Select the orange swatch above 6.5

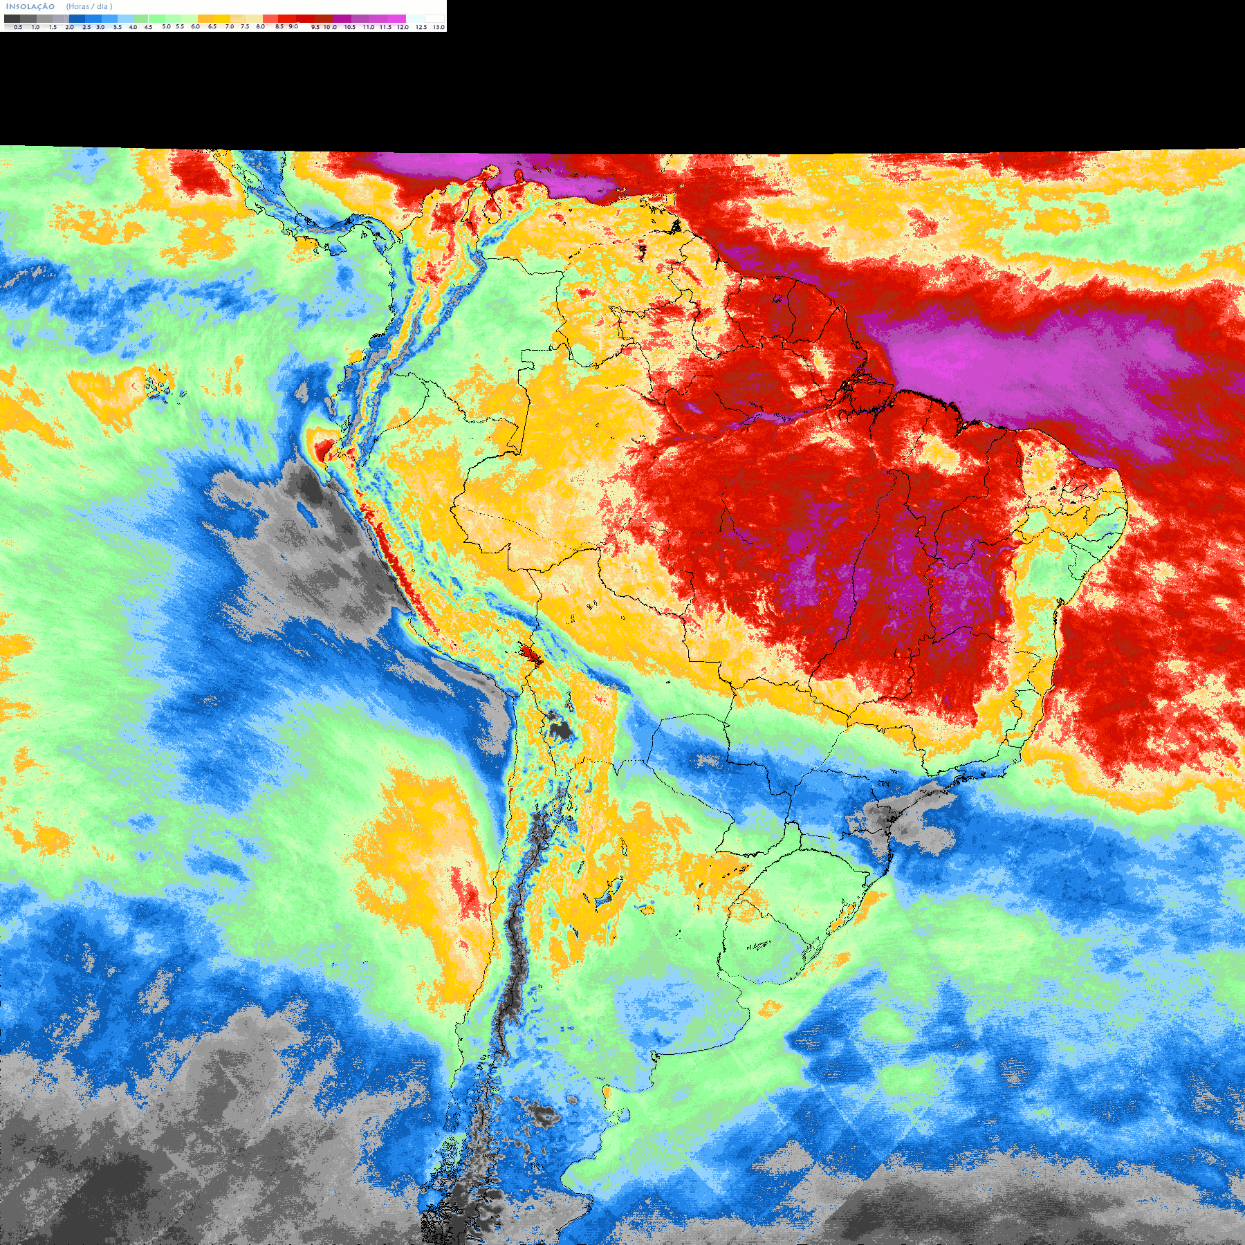pyautogui.click(x=206, y=19)
